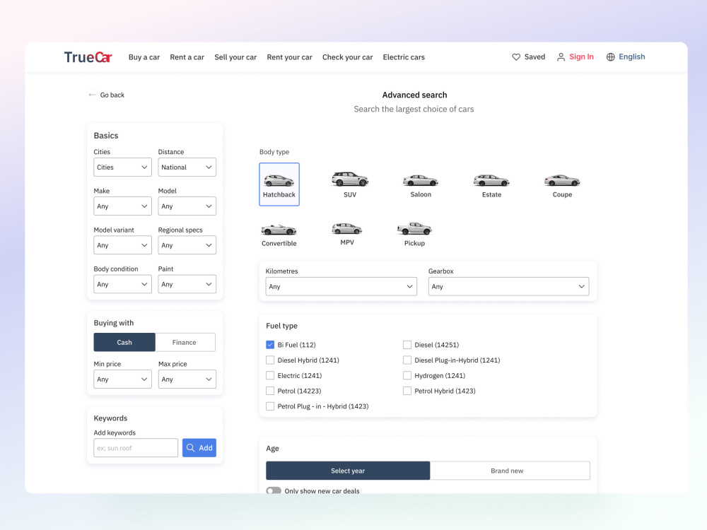Image resolution: width=707 pixels, height=530 pixels.
Task: Open the Gearbox dropdown
Action: click(x=508, y=287)
